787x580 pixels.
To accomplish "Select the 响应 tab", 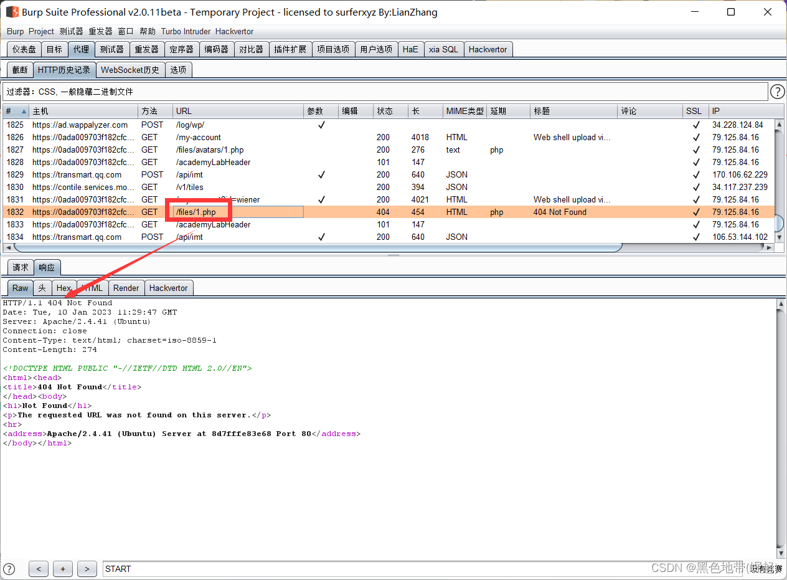I will (x=47, y=267).
